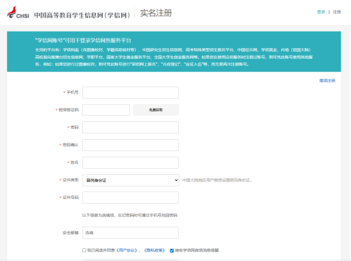Screen dimensions: 351x261
Task: Check the 我已阅读并同意 agreement checkbox
Action: (x=84, y=250)
